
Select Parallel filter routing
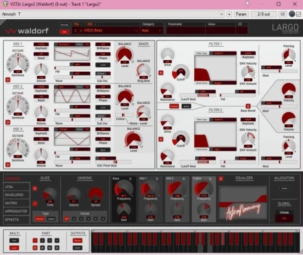click(x=174, y=106)
